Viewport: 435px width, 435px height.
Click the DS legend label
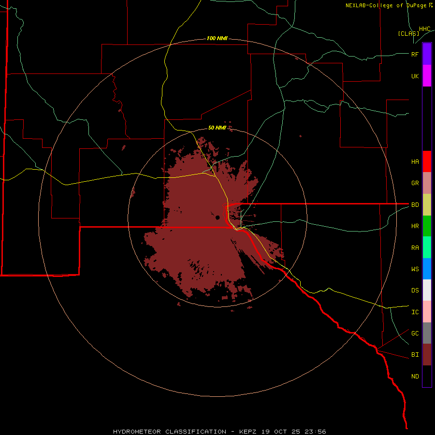pyautogui.click(x=415, y=290)
